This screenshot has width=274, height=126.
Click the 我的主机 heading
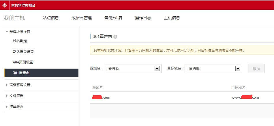point(14,18)
